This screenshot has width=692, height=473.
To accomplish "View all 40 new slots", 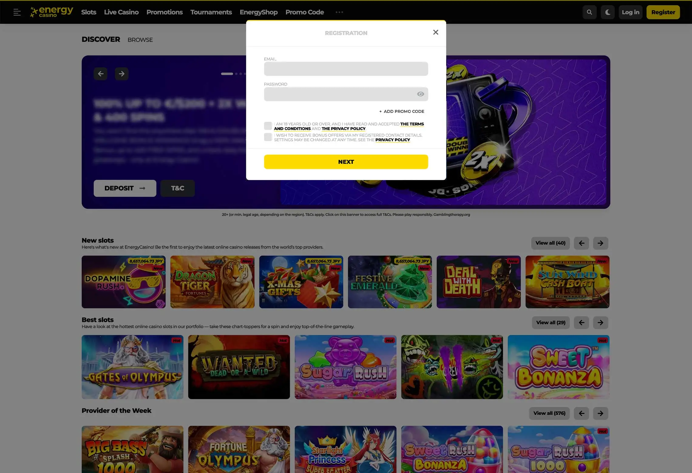I will pyautogui.click(x=550, y=243).
